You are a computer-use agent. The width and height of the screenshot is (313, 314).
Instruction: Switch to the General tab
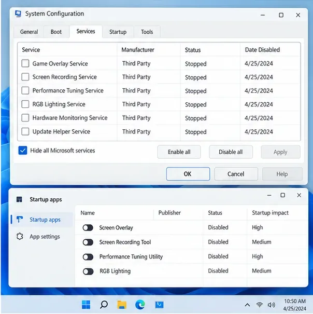pos(29,32)
